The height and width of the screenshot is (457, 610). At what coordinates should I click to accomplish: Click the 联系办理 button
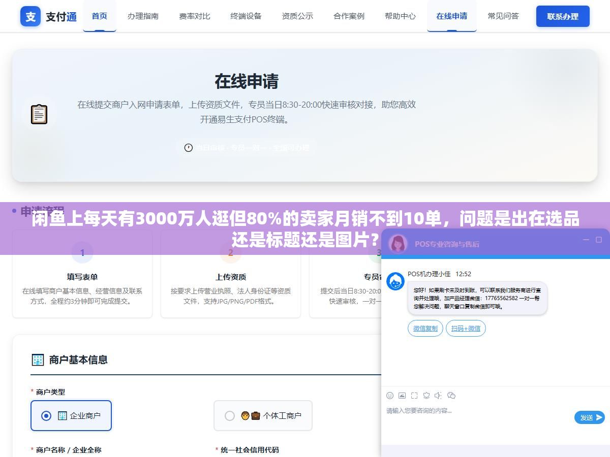[563, 16]
